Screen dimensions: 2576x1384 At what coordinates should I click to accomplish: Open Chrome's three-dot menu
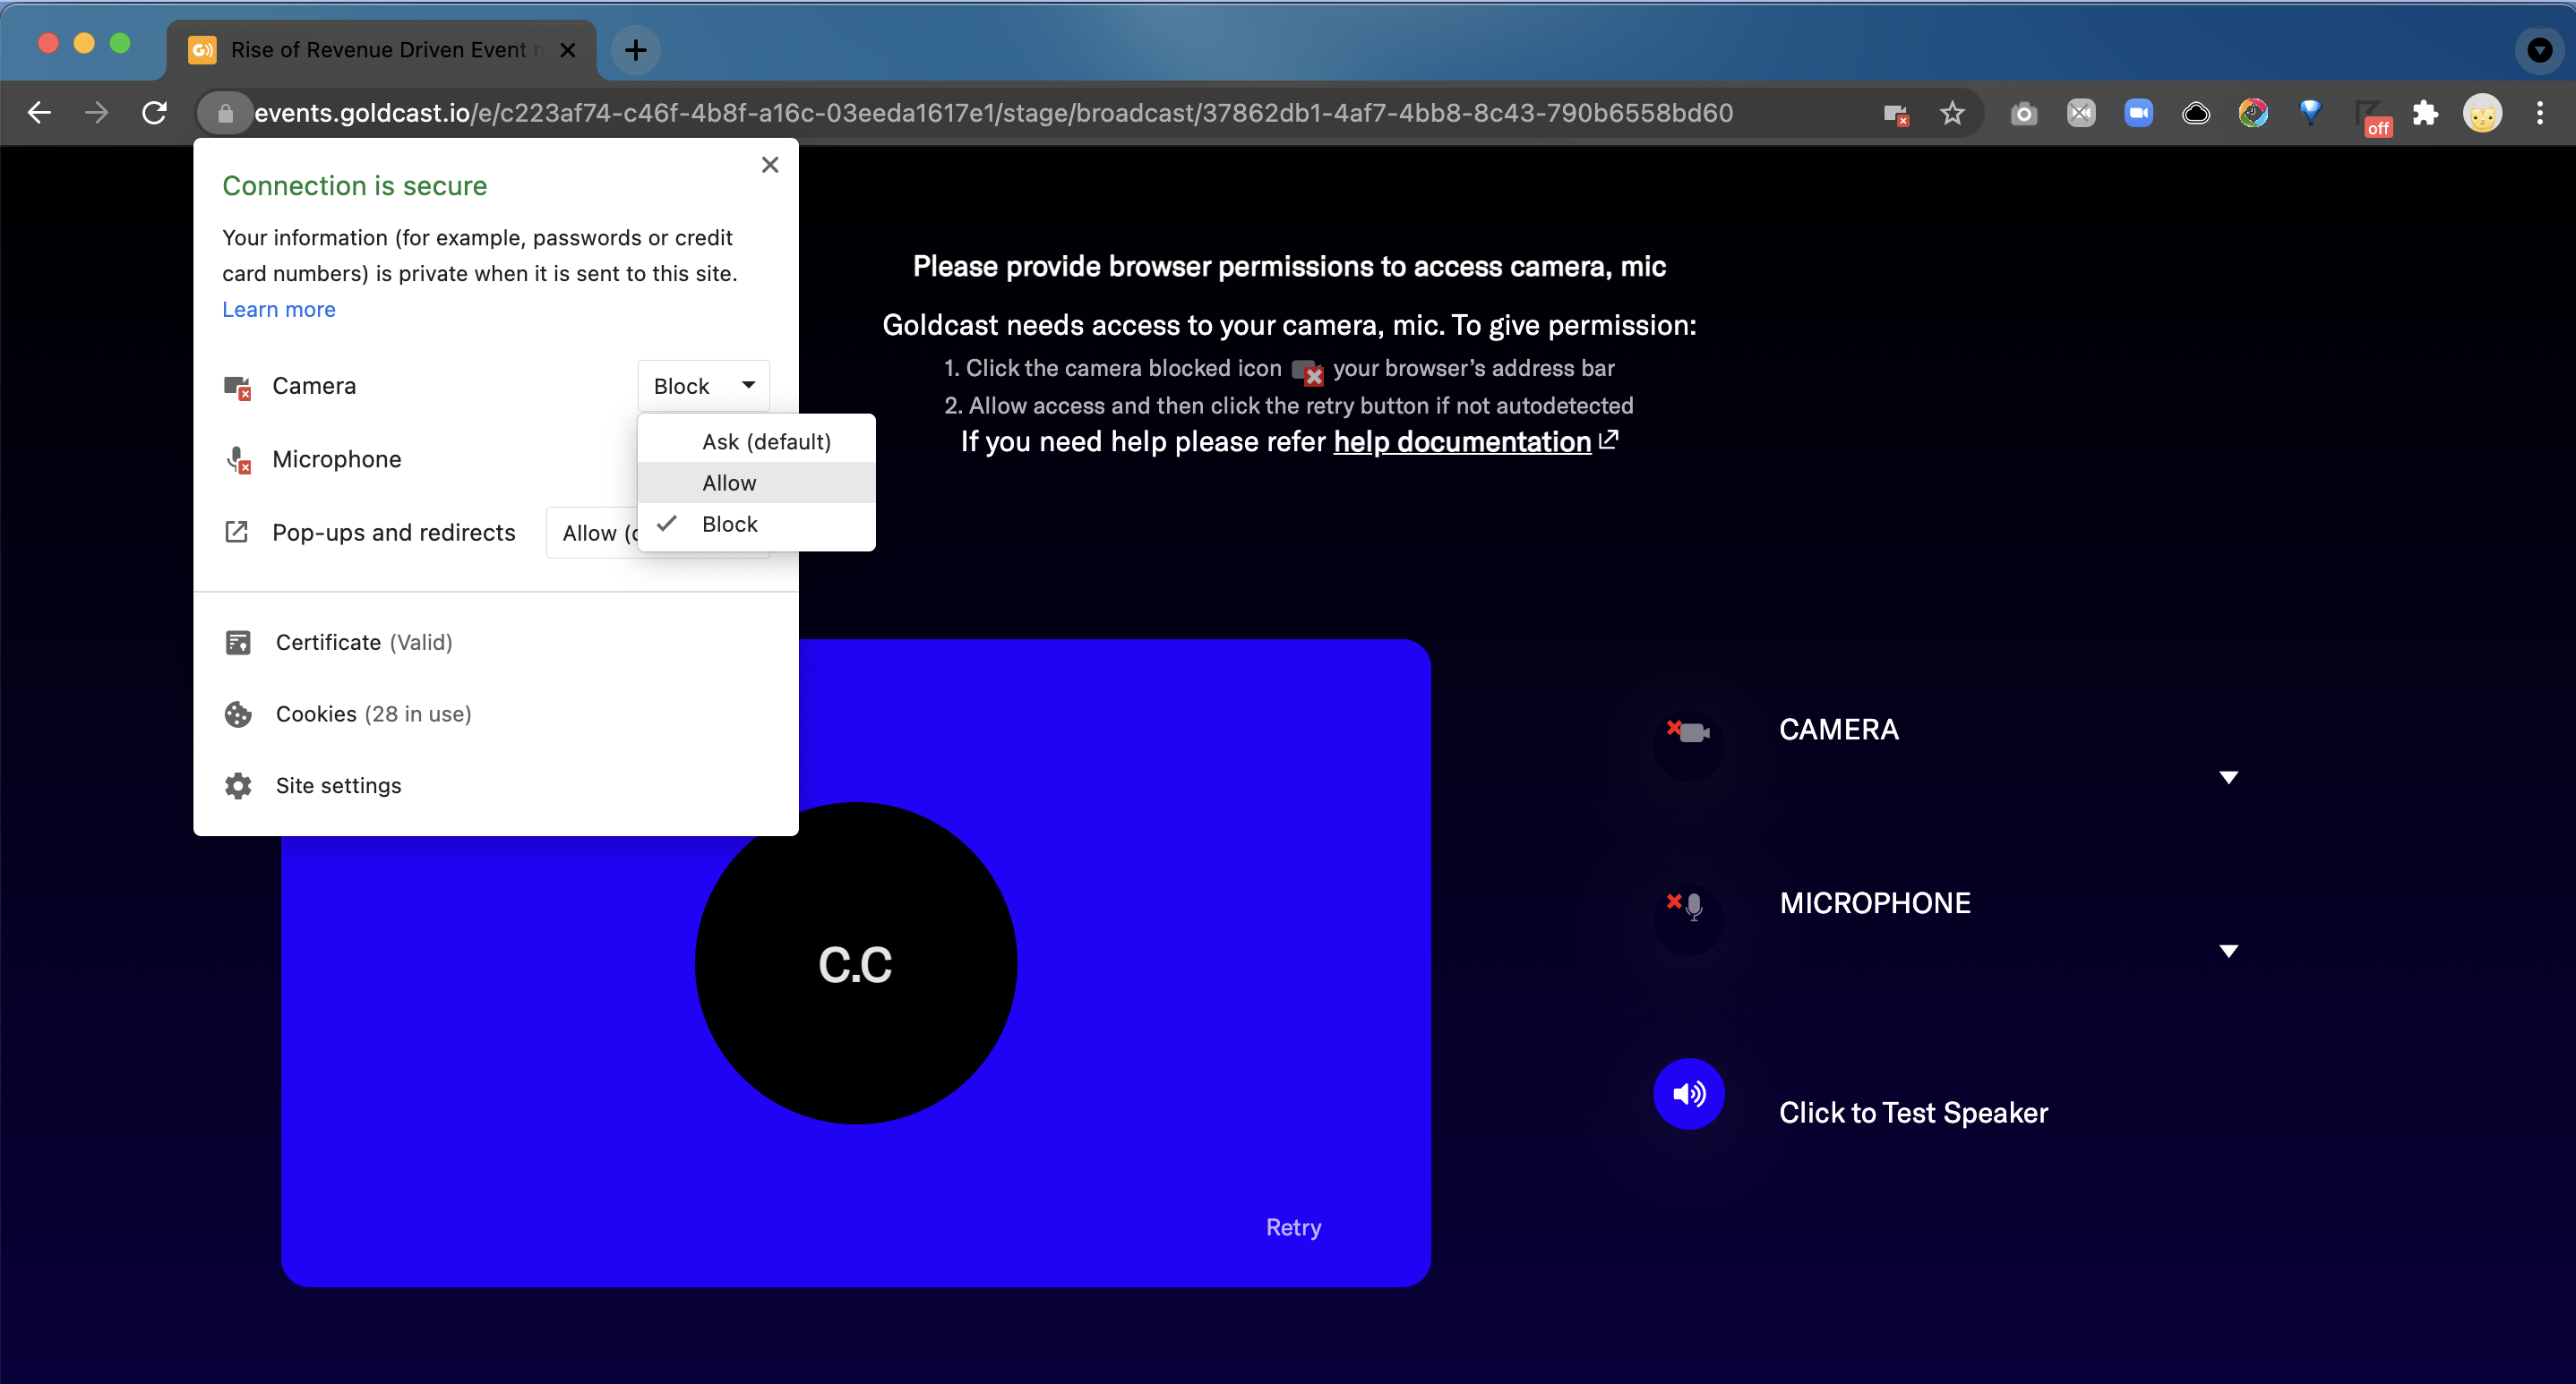click(2540, 113)
